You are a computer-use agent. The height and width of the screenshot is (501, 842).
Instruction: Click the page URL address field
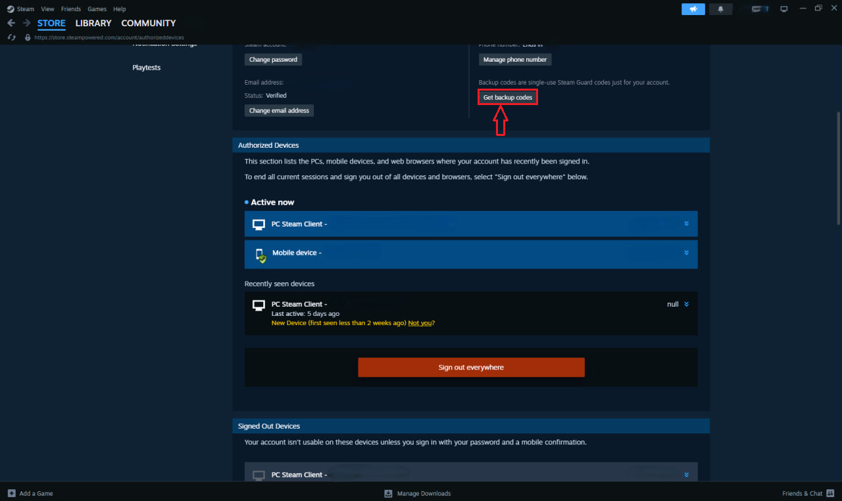point(109,37)
